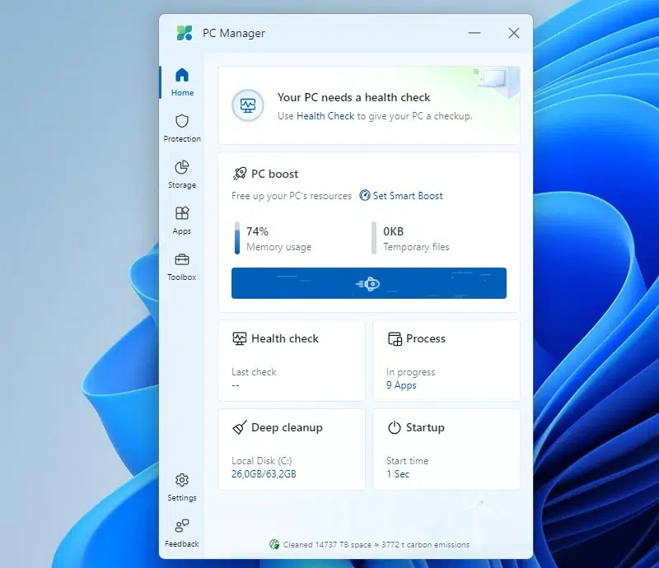Image resolution: width=659 pixels, height=568 pixels.
Task: Click the PC Manager logo icon
Action: click(x=185, y=34)
